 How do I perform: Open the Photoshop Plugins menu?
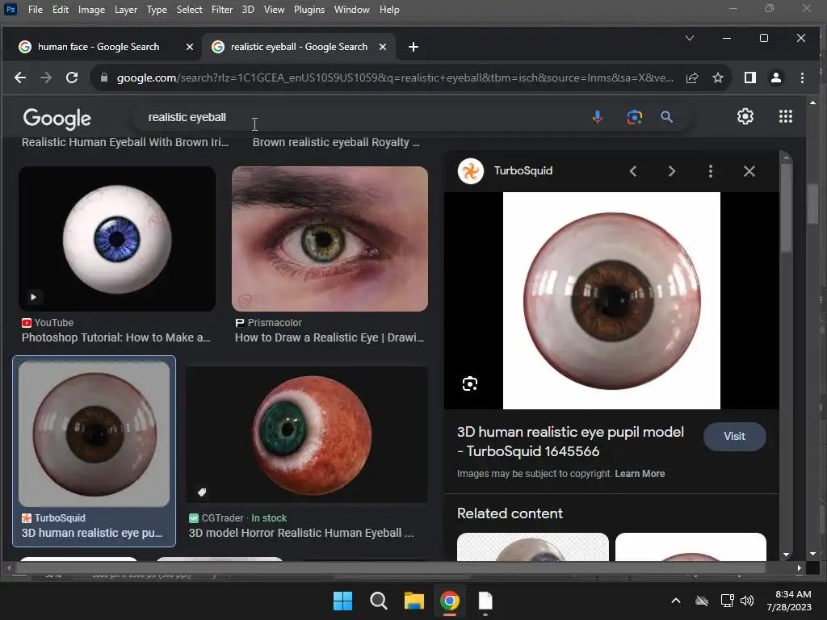coord(309,10)
